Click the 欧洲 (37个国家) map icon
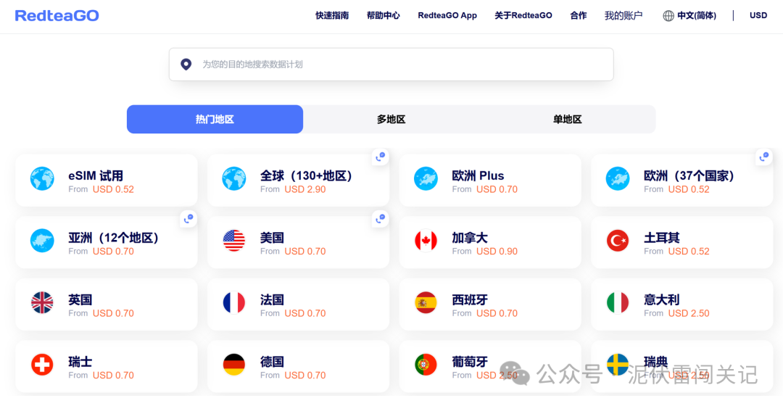The image size is (783, 406). click(x=618, y=178)
